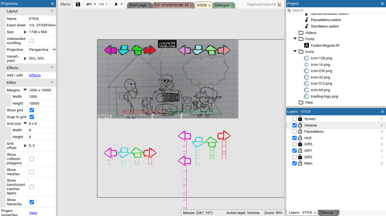Toggle the lock on Volume layer
This screenshot has width=386, height=216.
(300, 125)
